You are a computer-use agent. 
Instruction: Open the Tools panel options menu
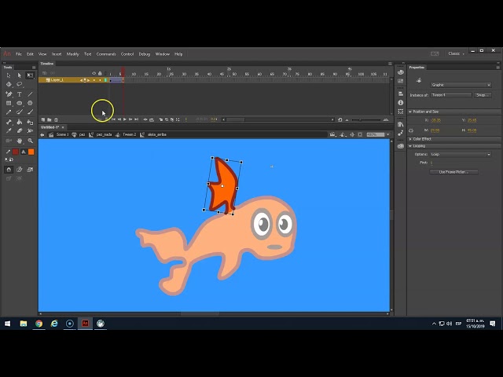[34, 68]
